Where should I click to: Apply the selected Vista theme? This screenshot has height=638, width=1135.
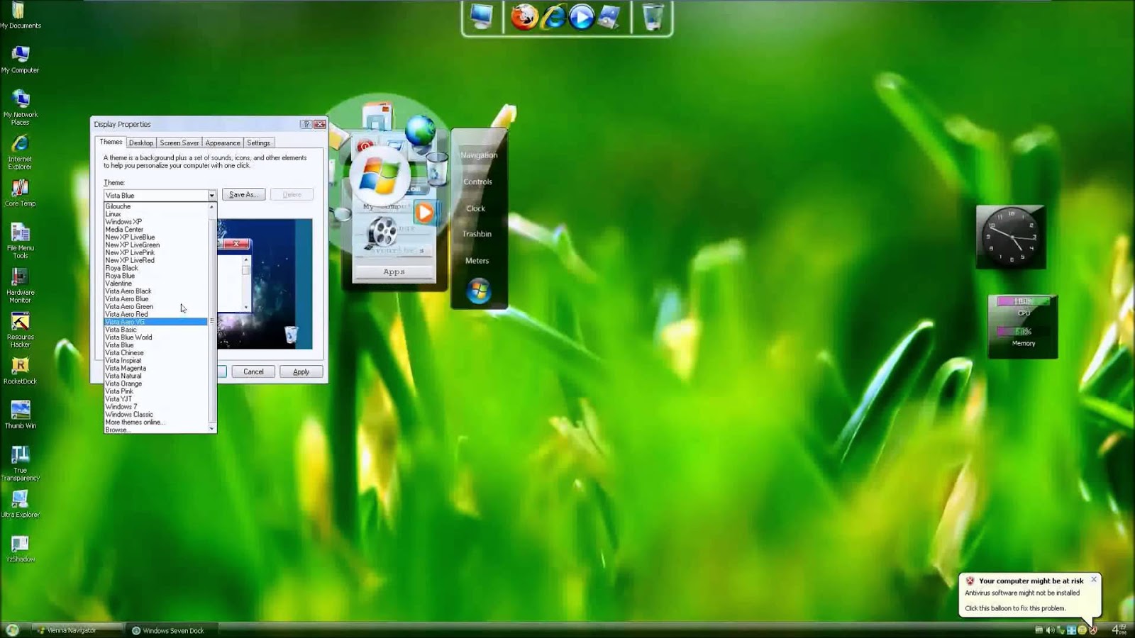click(301, 371)
